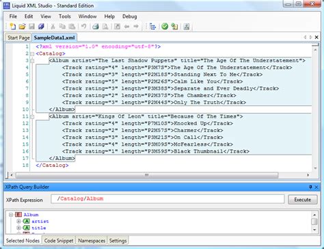Switch to the Code Snippet tab
The width and height of the screenshot is (324, 249).
point(59,241)
